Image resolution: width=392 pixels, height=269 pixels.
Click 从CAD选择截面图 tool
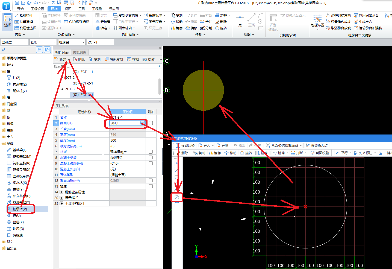284,145
